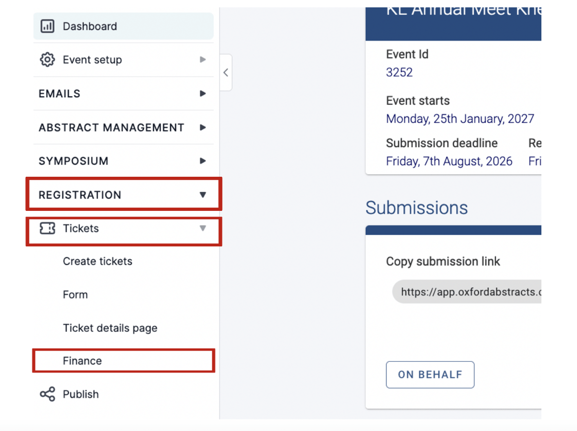Select Create tickets under Tickets

coord(98,261)
